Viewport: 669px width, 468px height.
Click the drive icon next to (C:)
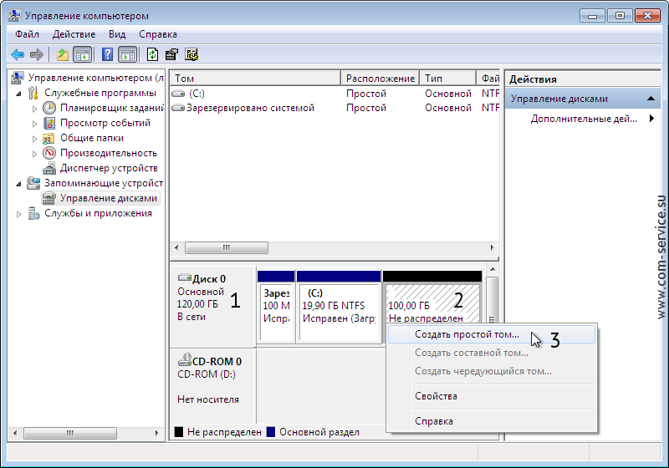click(x=178, y=94)
